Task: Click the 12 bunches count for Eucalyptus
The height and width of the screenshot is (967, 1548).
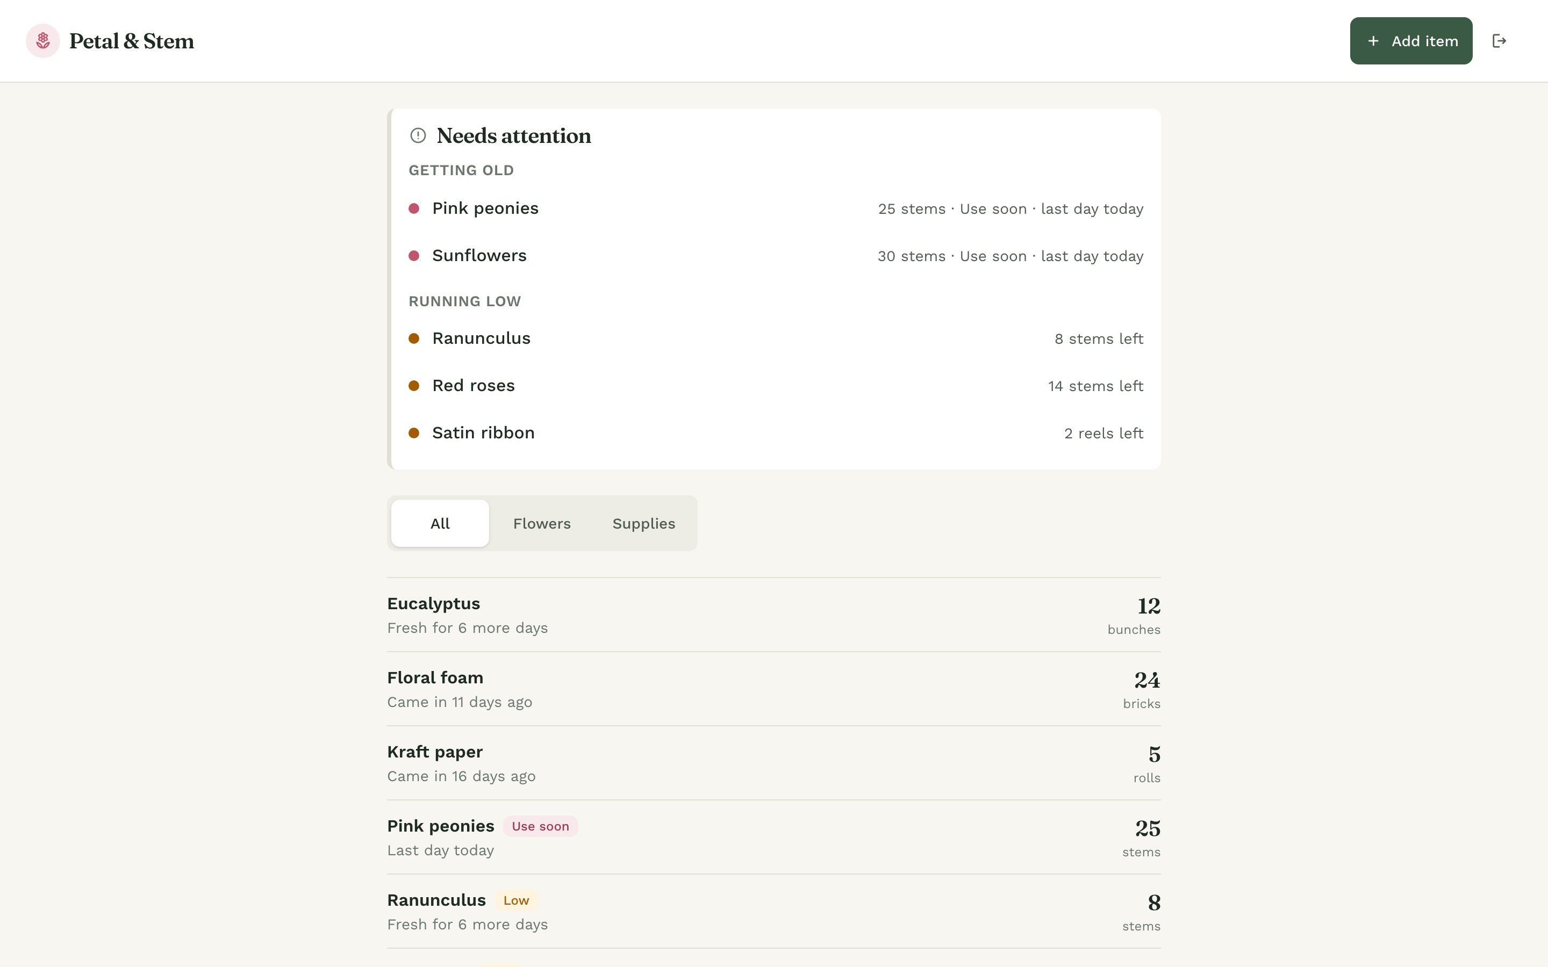Action: click(x=1134, y=616)
